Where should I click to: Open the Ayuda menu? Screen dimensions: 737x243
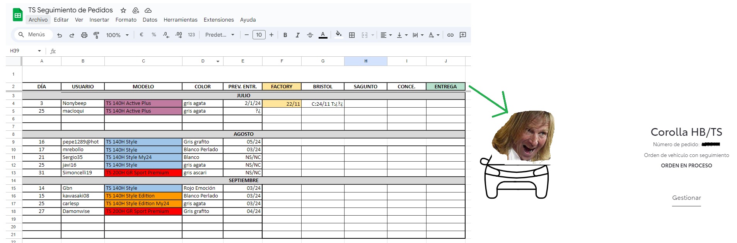248,20
